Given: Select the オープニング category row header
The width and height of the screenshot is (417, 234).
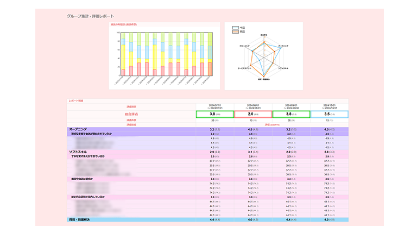Looking at the screenshot, I should click(x=81, y=129).
